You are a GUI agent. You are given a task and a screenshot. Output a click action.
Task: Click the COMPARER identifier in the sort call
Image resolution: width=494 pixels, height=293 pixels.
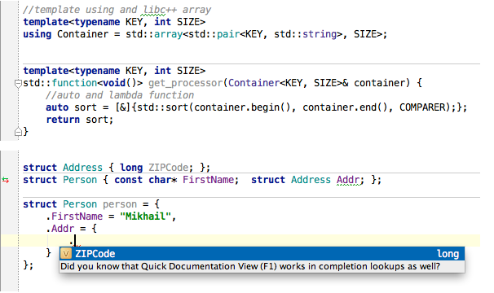[422, 107]
